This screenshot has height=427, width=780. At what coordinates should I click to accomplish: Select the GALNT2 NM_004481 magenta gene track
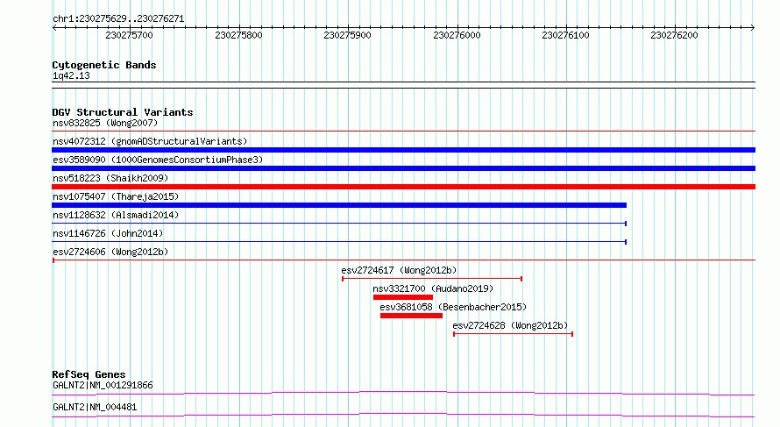pyautogui.click(x=403, y=415)
